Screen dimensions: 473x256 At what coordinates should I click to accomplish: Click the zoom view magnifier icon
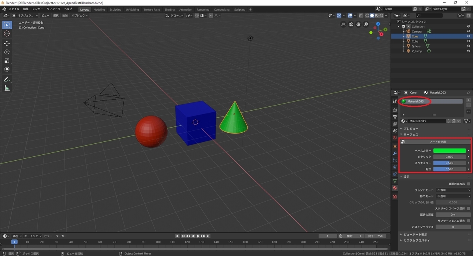tap(366, 24)
